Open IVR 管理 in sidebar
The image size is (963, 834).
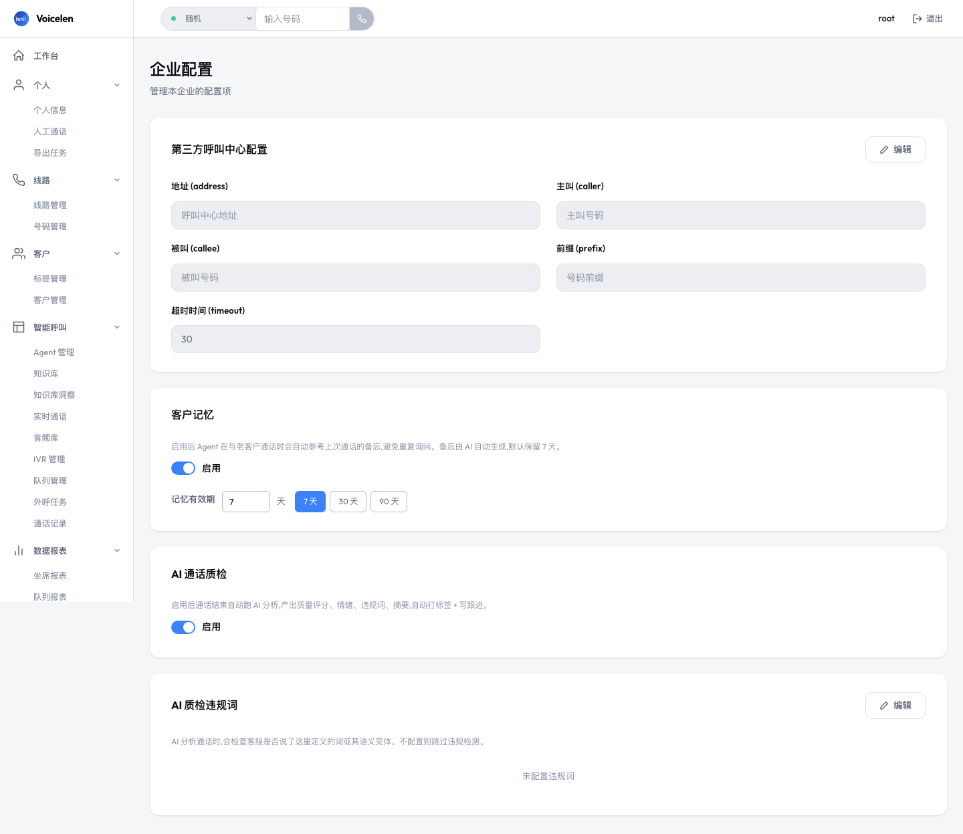pos(49,459)
